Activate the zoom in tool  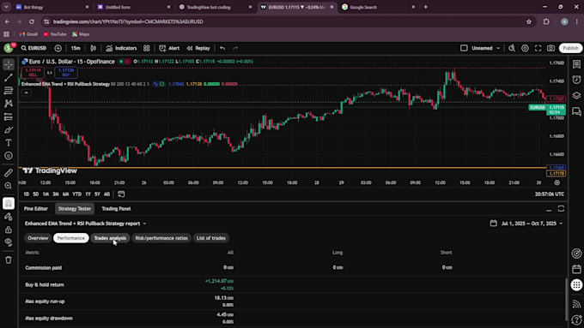coord(9,186)
